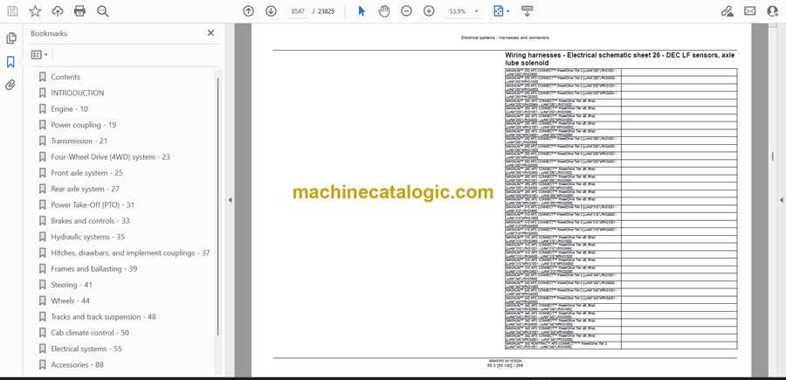Open Tracks and track suspension - 48

pos(104,317)
